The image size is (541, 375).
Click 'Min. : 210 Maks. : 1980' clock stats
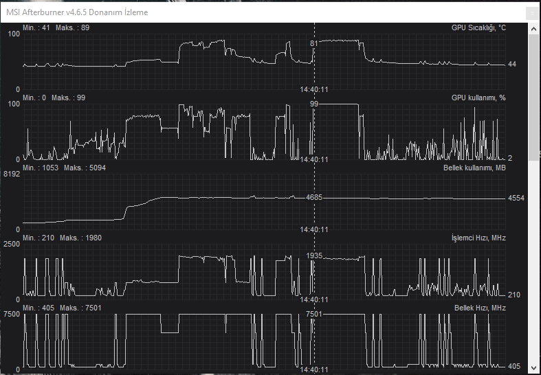62,238
